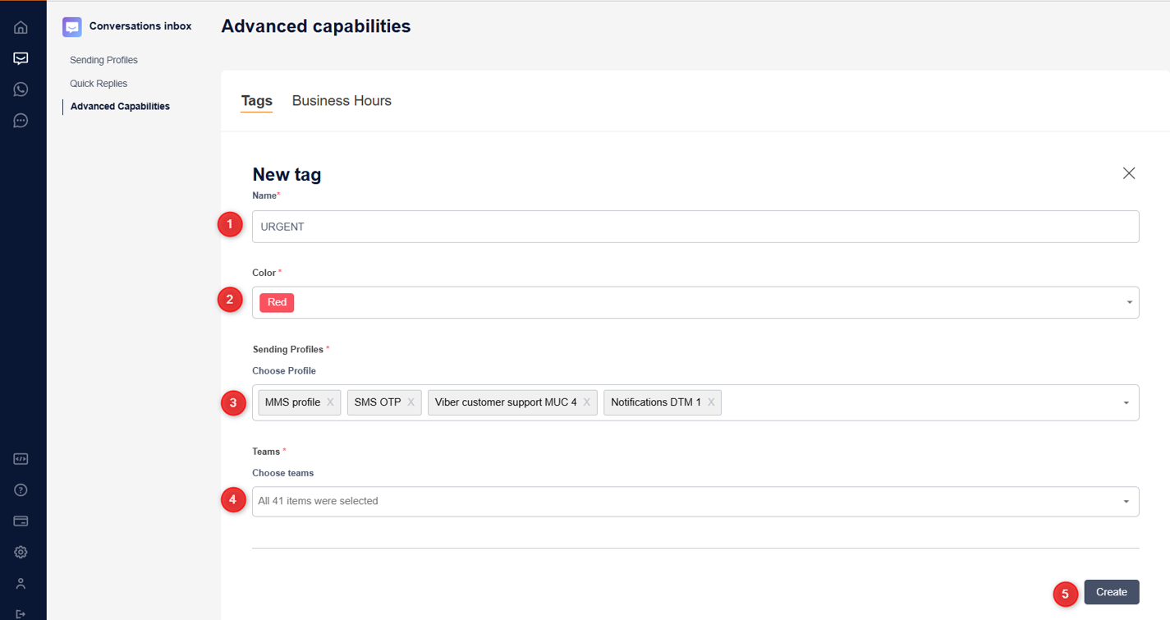This screenshot has height=620, width=1170.
Task: Open the help question mark icon
Action: tap(21, 490)
